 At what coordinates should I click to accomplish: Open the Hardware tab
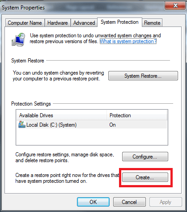click(x=58, y=23)
